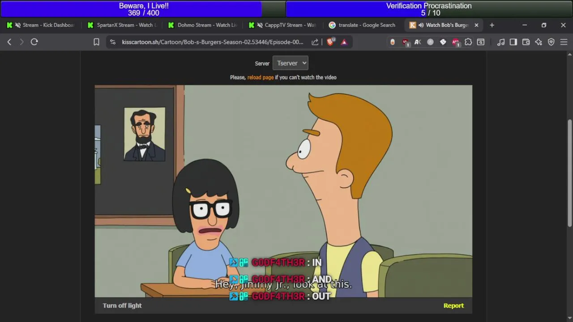Open the Brave Playlist music note
The width and height of the screenshot is (573, 322).
[501, 42]
